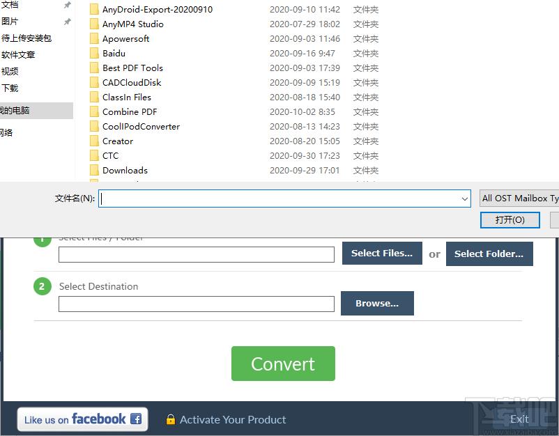559x436 pixels.
Task: Click 文件夹 type in Creator row
Action: 366,141
